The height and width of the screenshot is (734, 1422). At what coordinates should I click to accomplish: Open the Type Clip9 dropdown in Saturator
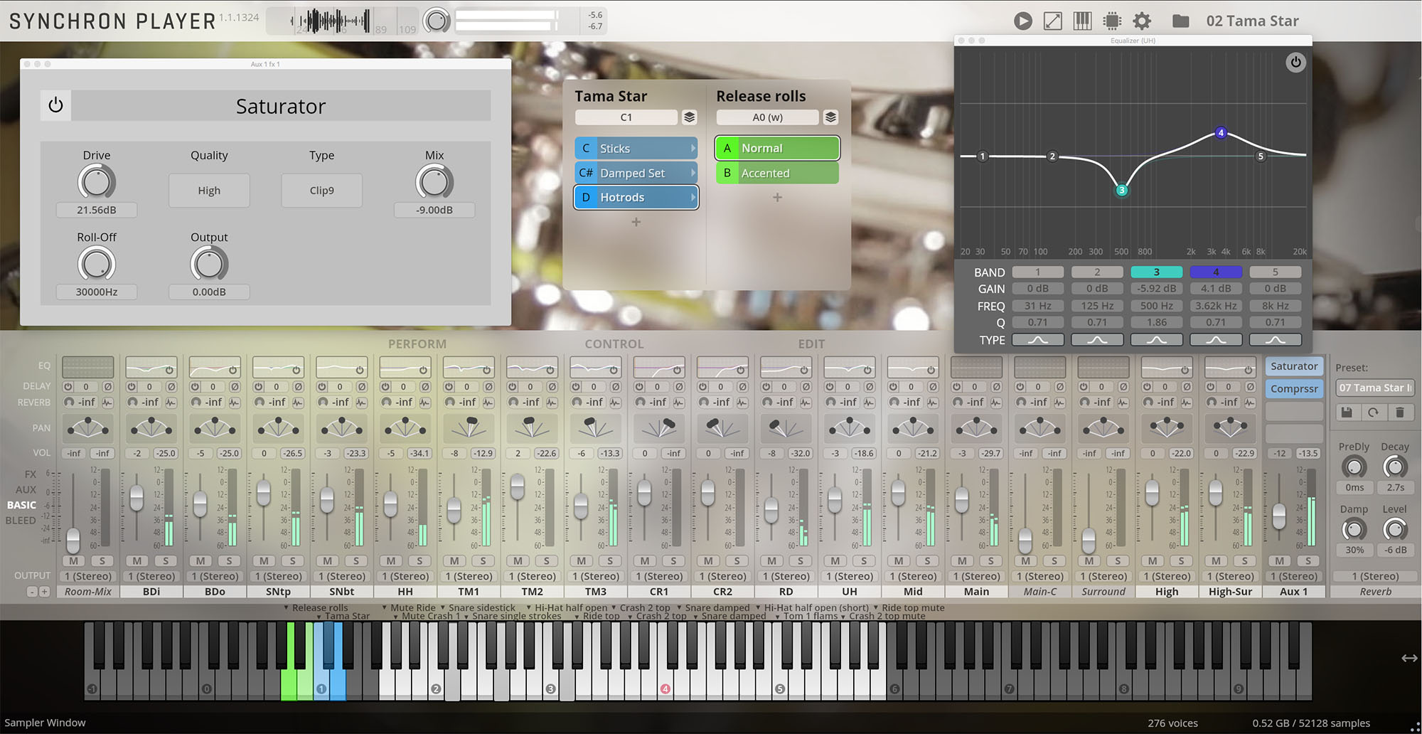coord(321,190)
